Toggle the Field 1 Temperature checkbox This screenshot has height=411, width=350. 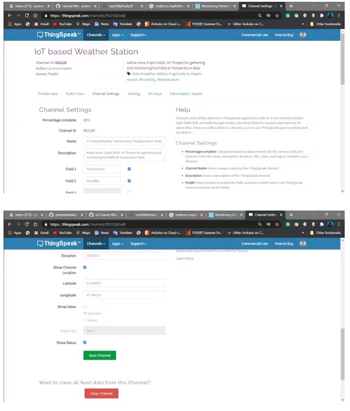coord(129,169)
